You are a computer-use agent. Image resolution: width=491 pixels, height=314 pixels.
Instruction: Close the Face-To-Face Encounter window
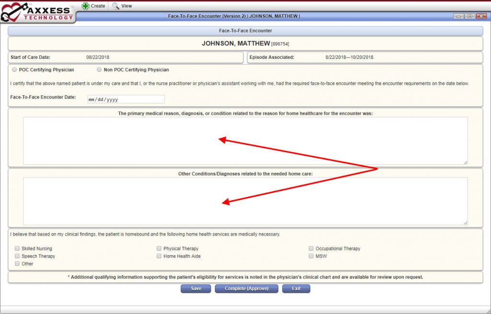[481, 16]
